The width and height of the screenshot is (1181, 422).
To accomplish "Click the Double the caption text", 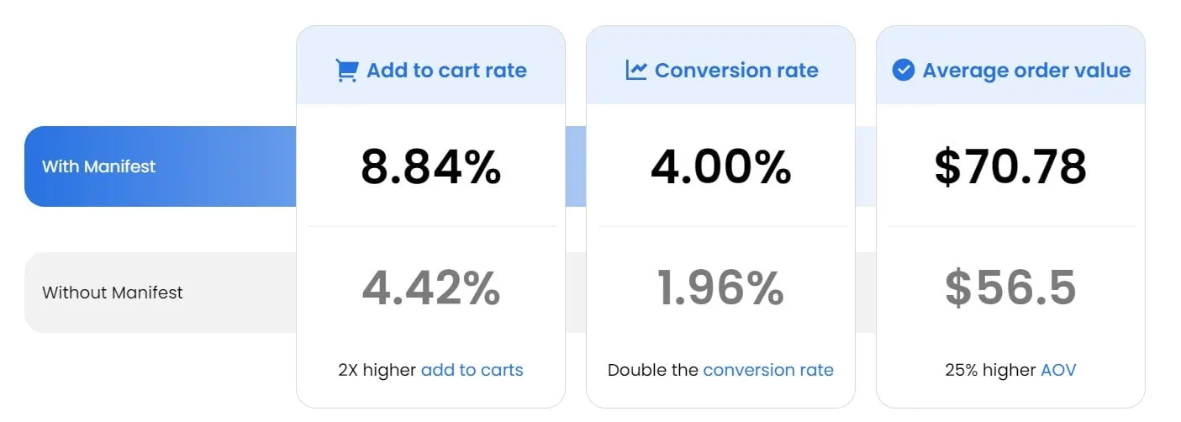I will click(653, 370).
